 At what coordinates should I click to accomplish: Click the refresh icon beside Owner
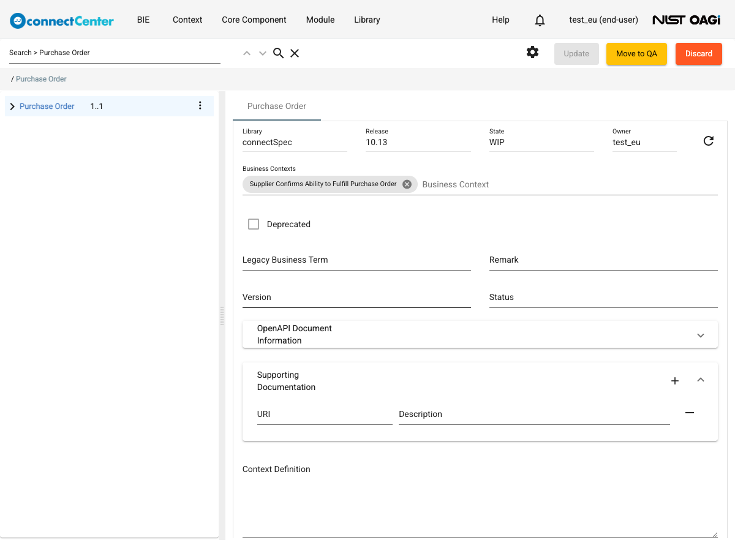(x=709, y=141)
